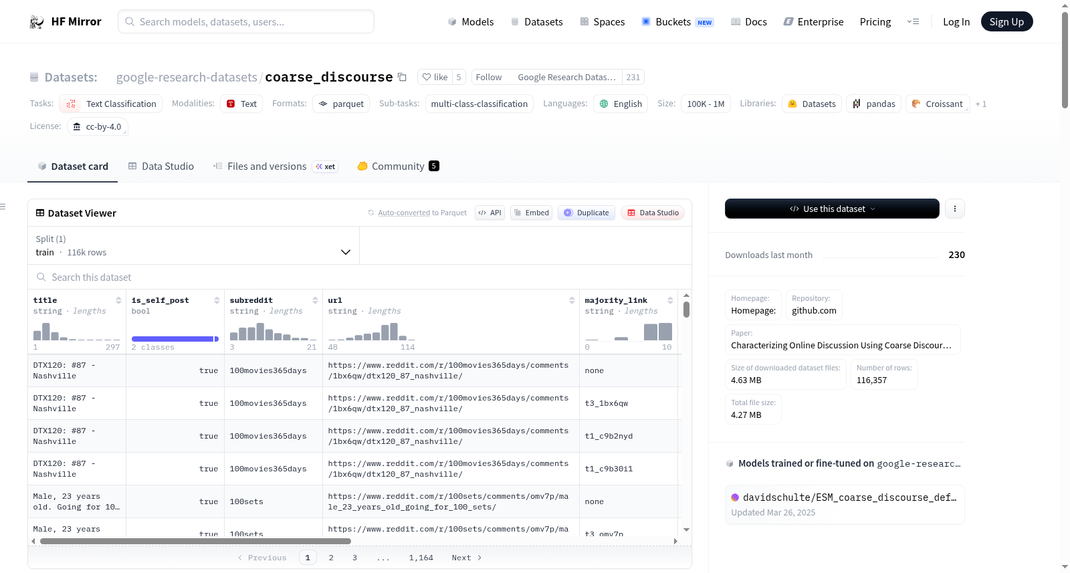Open the three-dots dataset options menu
1070x573 pixels.
coord(955,209)
